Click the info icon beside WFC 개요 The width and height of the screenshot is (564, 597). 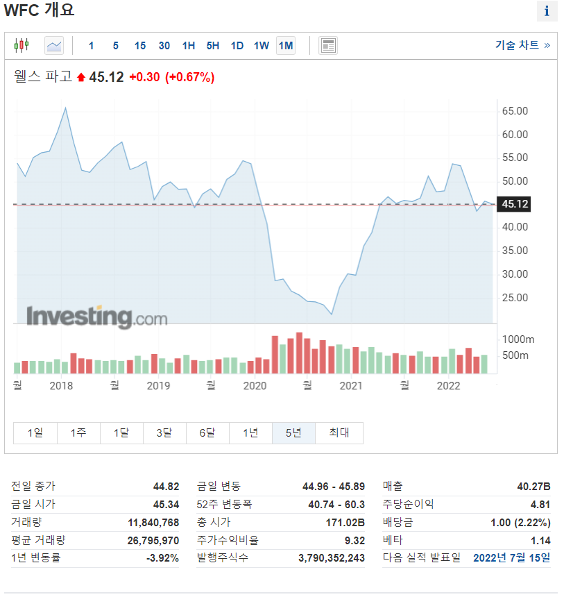click(x=547, y=11)
